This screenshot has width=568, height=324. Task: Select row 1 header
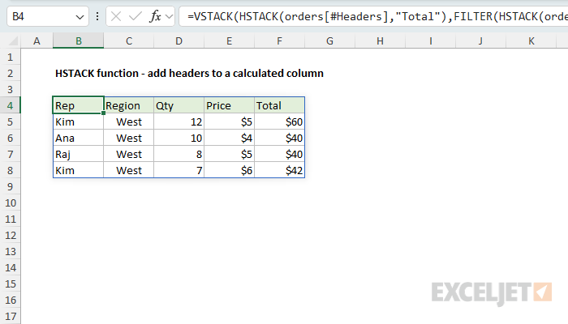(10, 58)
